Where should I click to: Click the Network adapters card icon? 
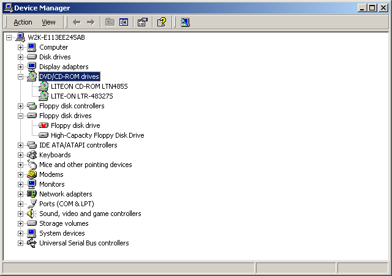tap(31, 194)
